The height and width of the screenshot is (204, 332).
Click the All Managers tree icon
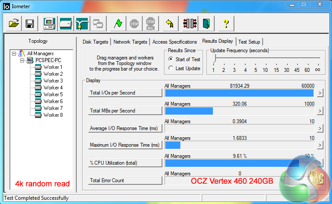22,53
